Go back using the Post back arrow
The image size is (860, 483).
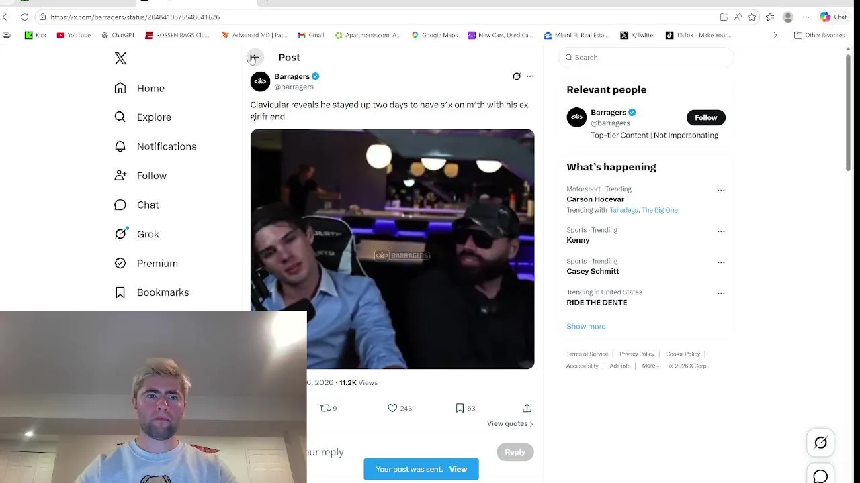click(x=255, y=58)
